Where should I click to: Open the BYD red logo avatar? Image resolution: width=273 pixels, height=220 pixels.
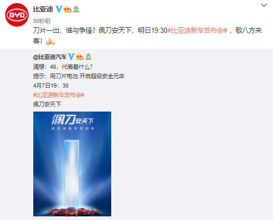[x=17, y=15]
